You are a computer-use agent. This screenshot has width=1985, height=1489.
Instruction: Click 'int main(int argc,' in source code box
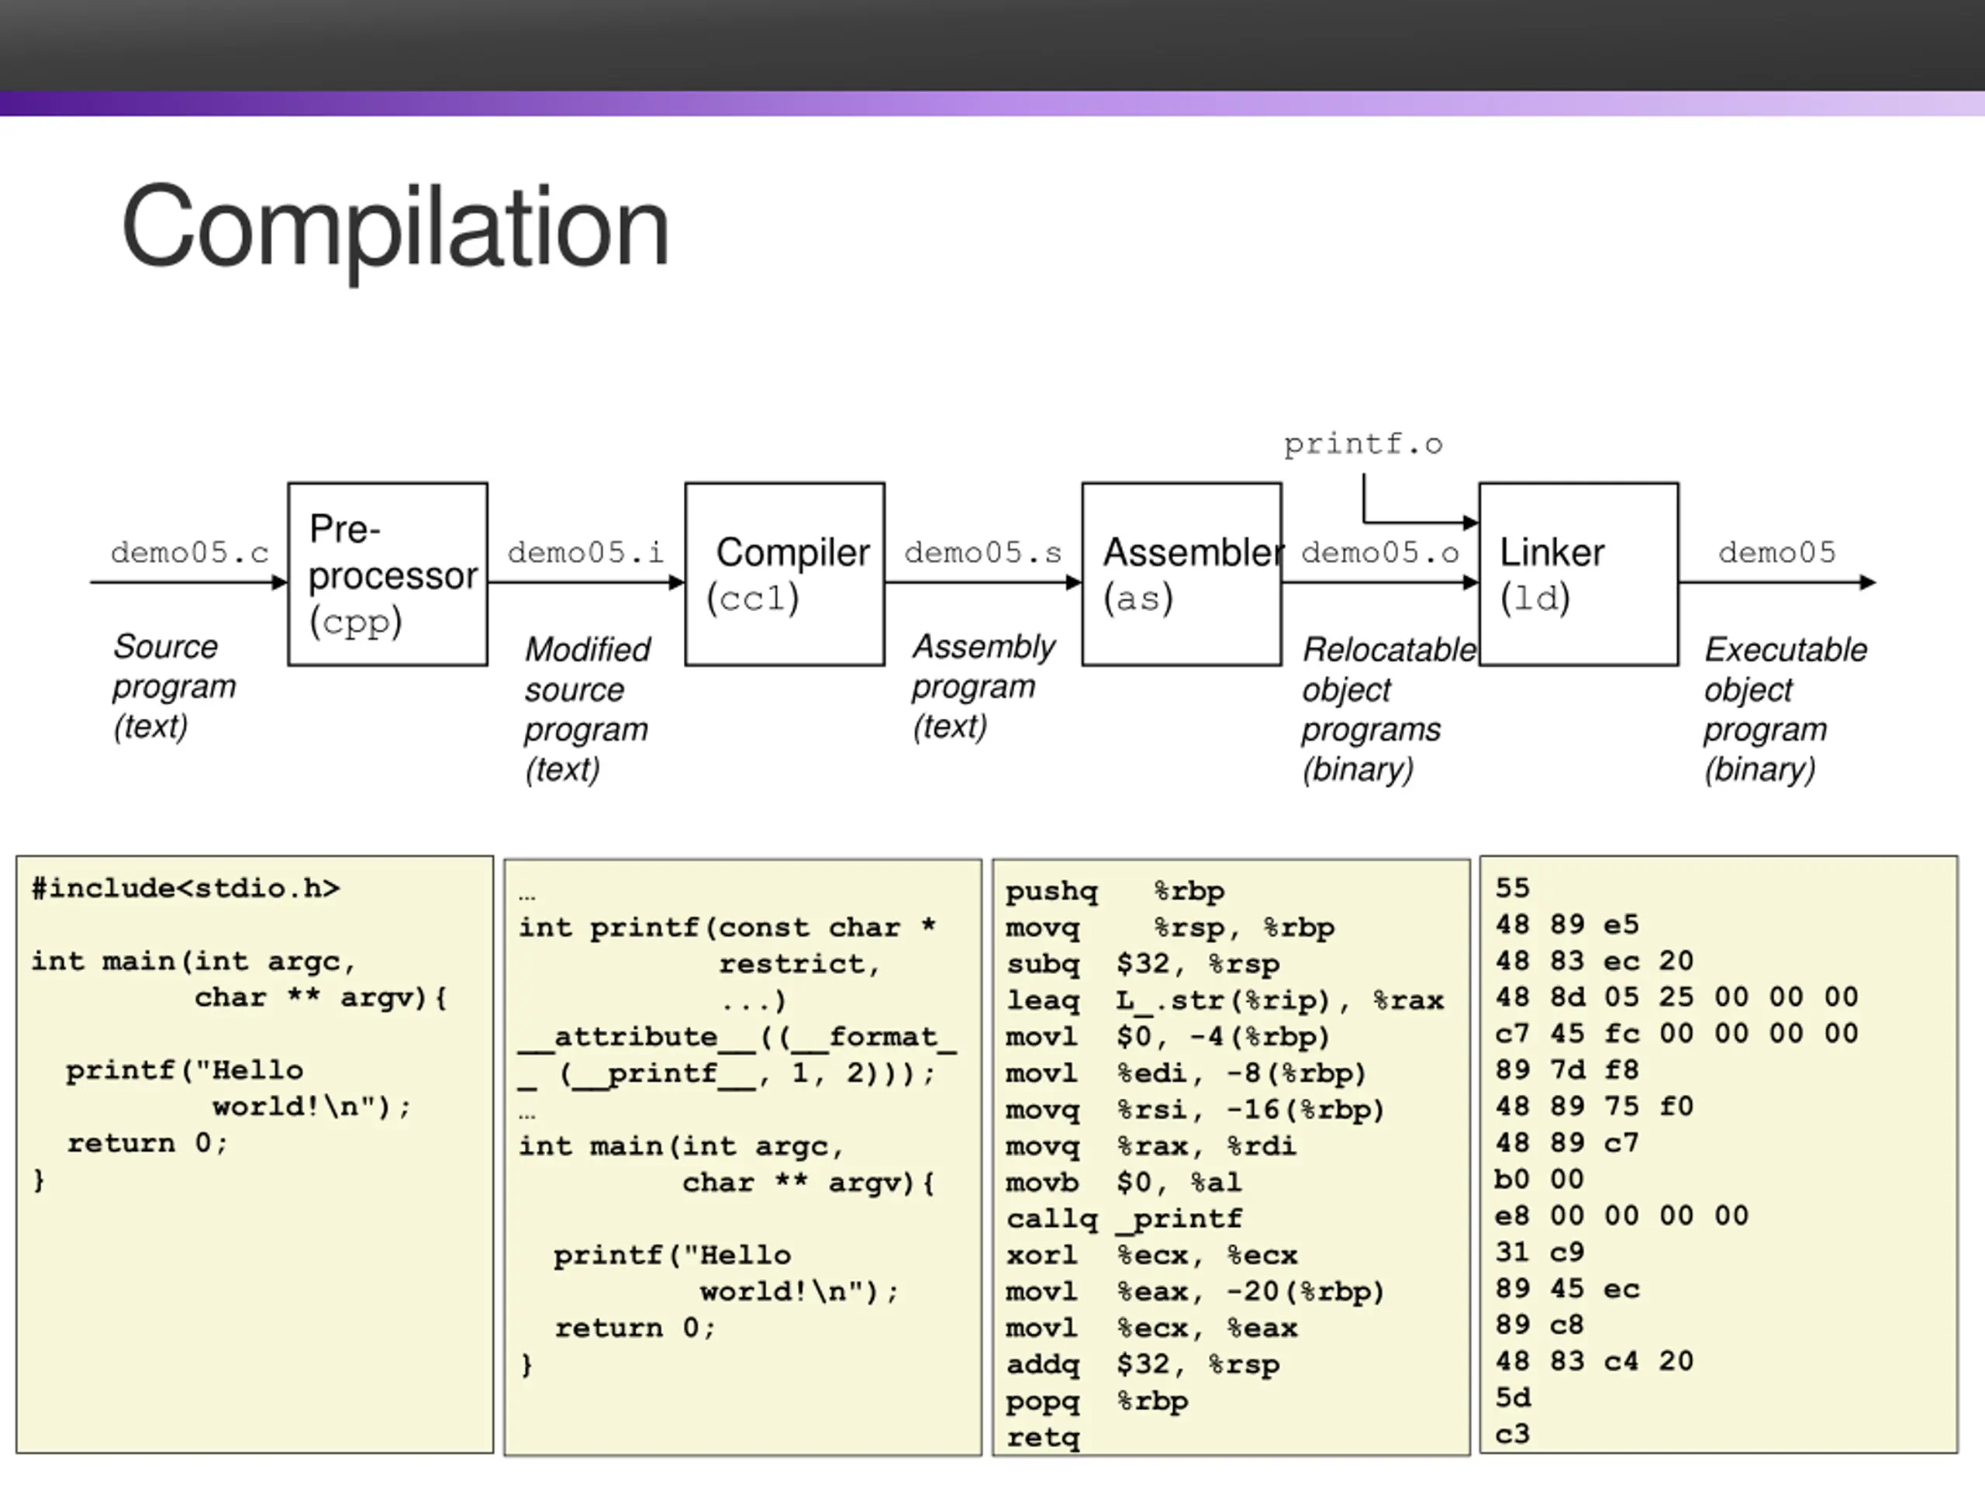click(194, 961)
